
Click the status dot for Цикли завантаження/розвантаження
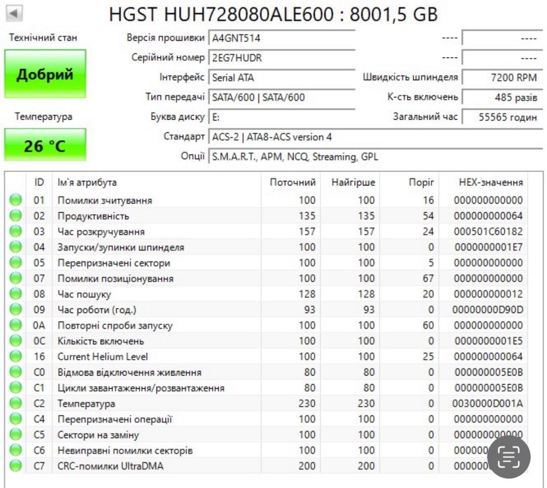[x=15, y=387]
